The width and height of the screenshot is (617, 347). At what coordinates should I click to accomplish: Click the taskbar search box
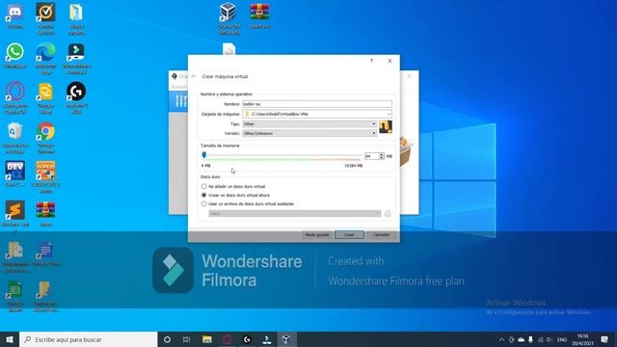88,339
